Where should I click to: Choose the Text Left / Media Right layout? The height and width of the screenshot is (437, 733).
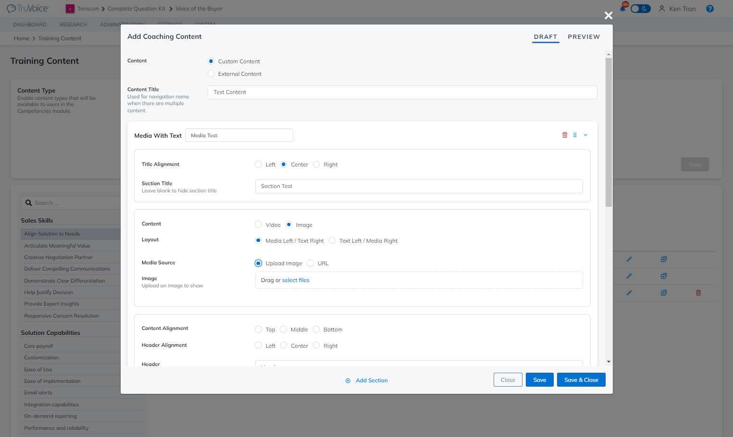[x=332, y=241]
